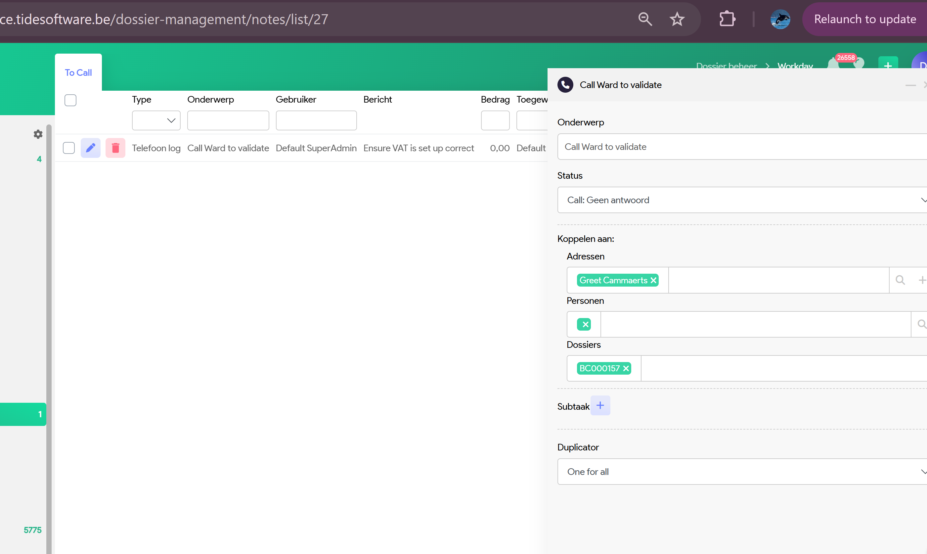Image resolution: width=927 pixels, height=554 pixels.
Task: Click the Workday breadcrumb link
Action: click(795, 66)
